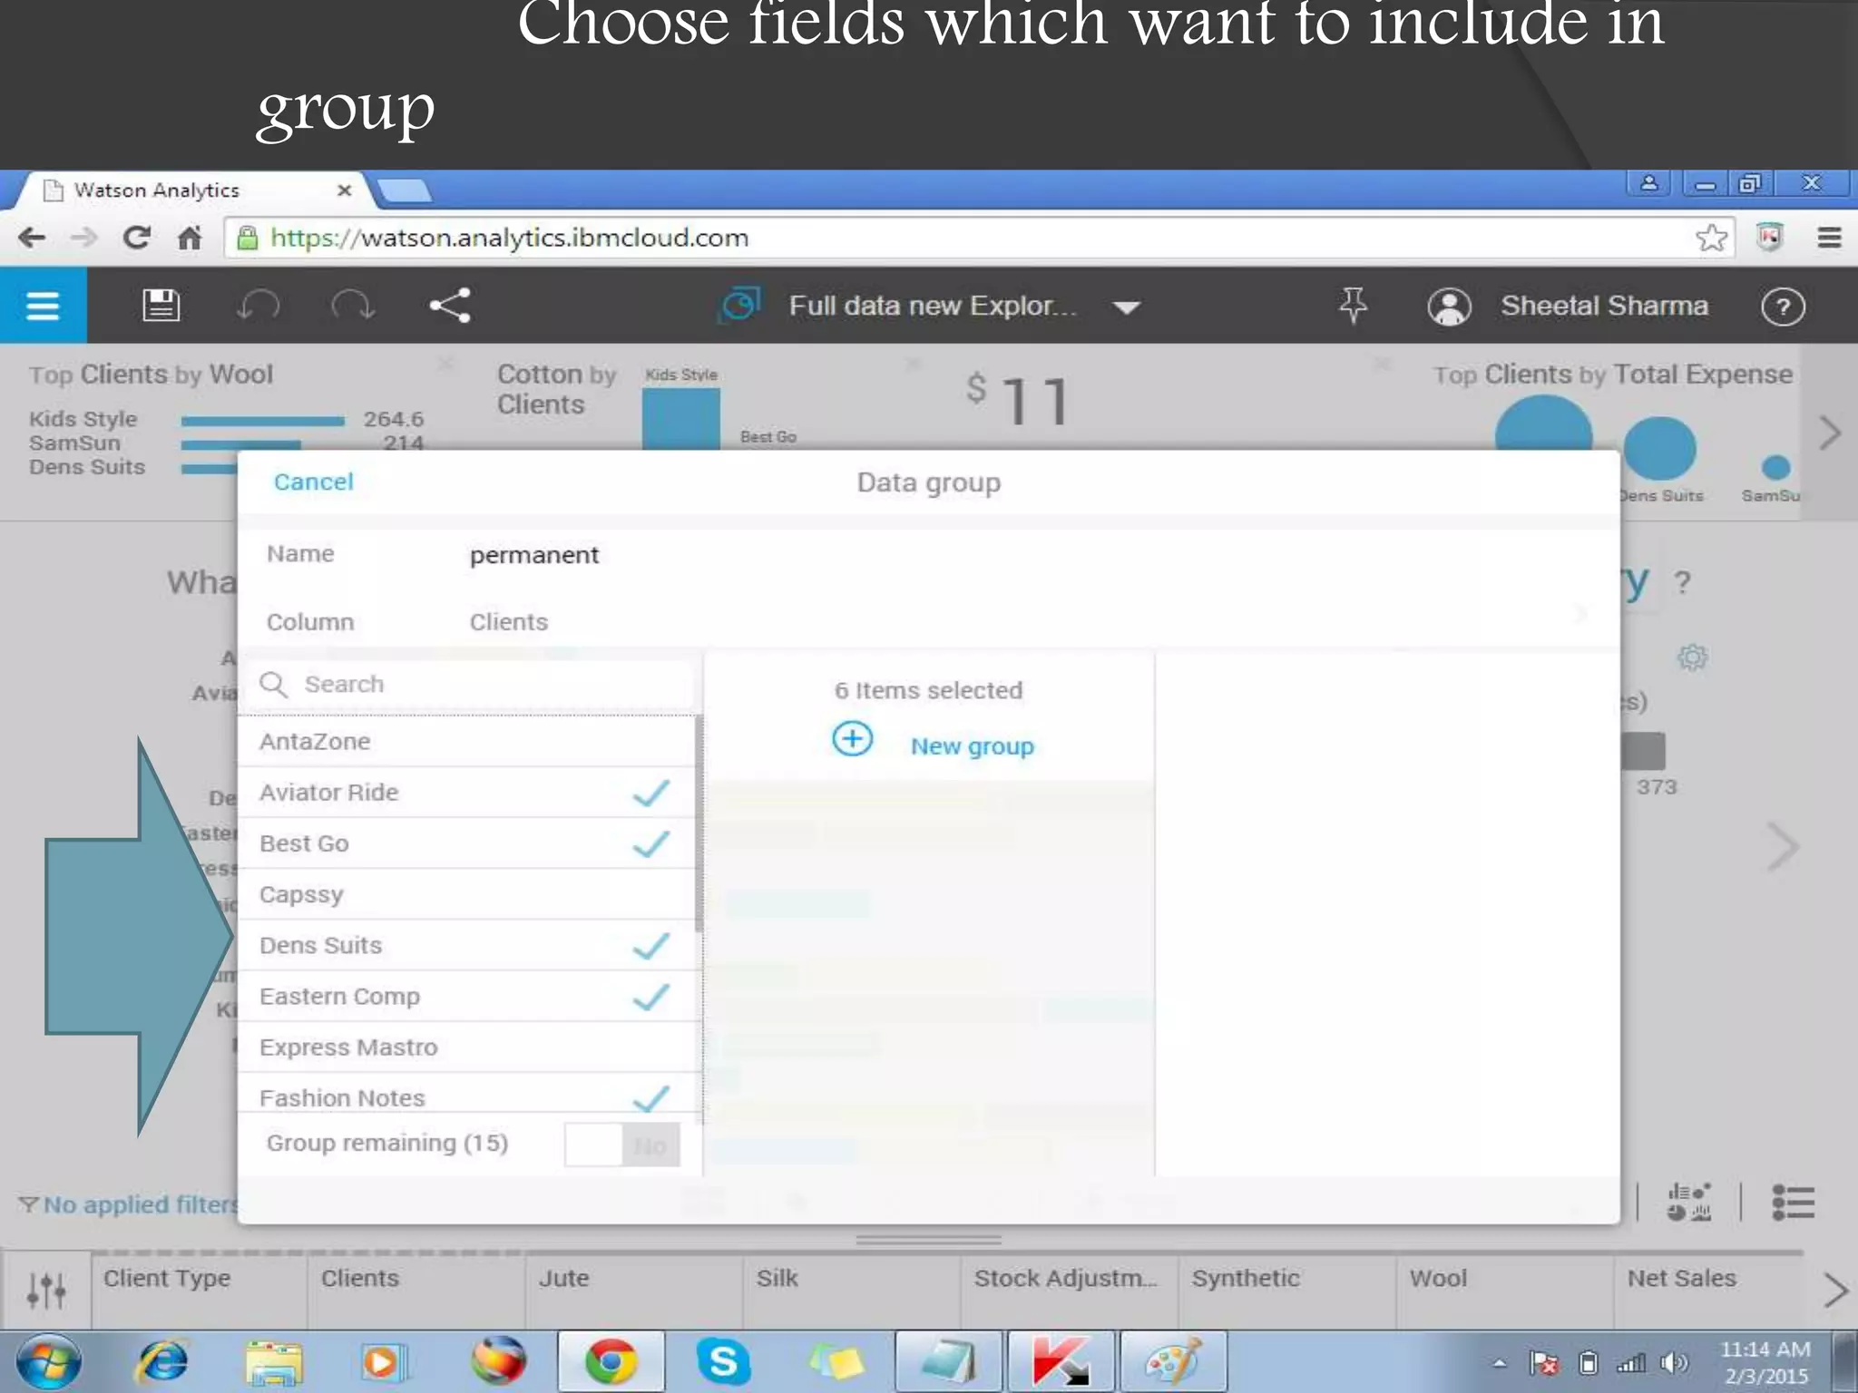Click the plus circle for new group

pos(852,739)
